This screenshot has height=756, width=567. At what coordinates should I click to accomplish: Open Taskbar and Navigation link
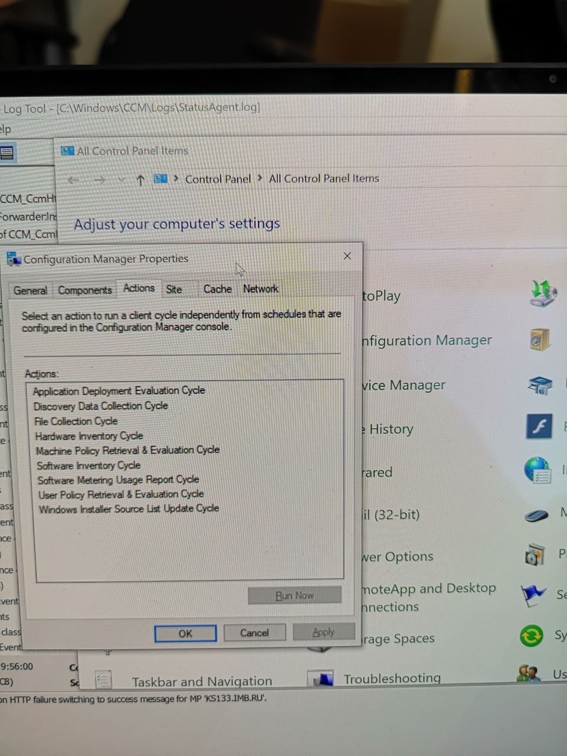[x=202, y=682]
